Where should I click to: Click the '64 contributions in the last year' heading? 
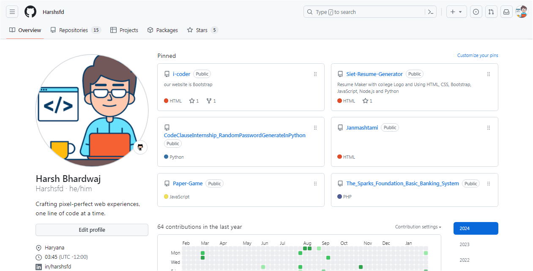(x=200, y=227)
